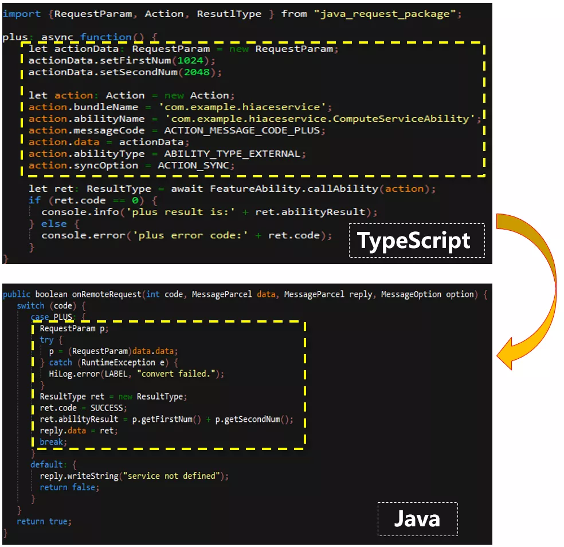The width and height of the screenshot is (564, 547).
Task: Click the "default: {" line
Action: (x=54, y=464)
